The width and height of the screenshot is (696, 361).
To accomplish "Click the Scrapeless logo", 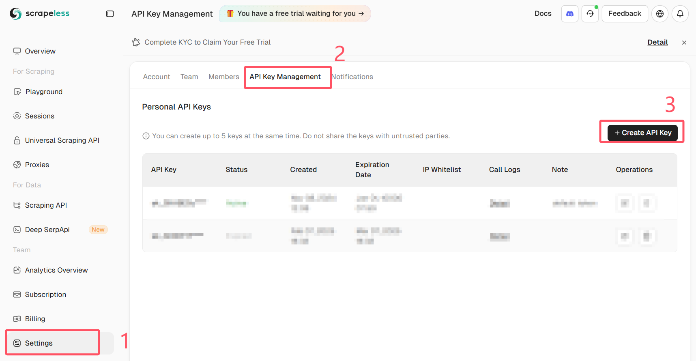I will pyautogui.click(x=40, y=13).
